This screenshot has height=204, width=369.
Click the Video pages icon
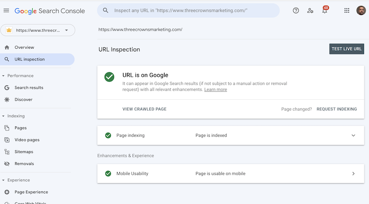click(x=7, y=140)
